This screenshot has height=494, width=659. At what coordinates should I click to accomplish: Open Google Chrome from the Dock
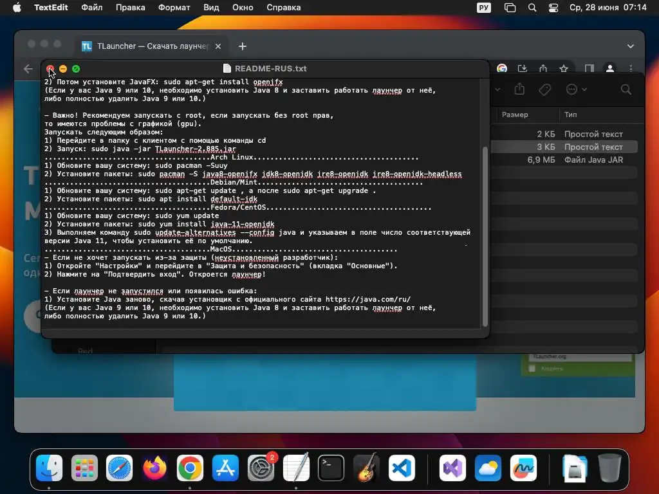pyautogui.click(x=190, y=468)
